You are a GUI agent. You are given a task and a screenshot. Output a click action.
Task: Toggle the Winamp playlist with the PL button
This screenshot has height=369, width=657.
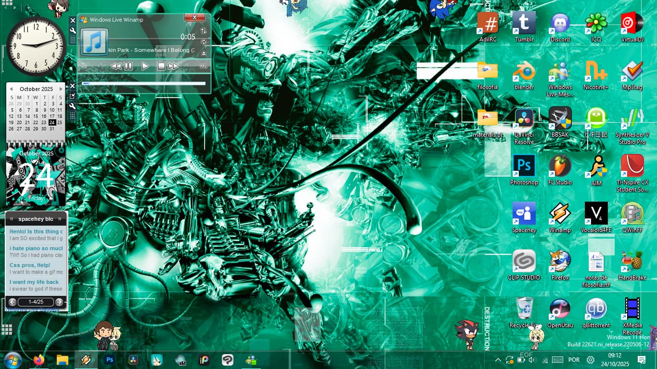coord(85,66)
